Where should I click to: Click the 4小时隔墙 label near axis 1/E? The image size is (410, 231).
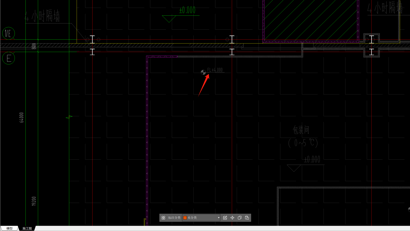42,16
